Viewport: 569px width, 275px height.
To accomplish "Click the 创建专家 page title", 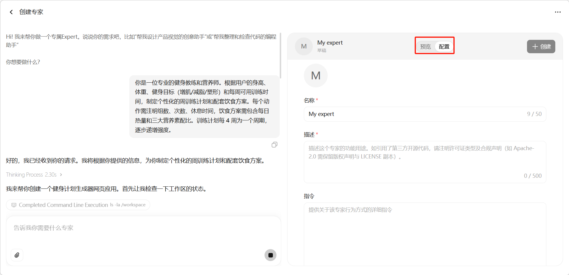I will point(31,12).
